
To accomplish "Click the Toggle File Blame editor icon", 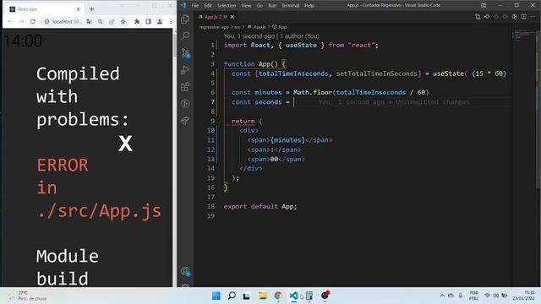I will [x=515, y=17].
